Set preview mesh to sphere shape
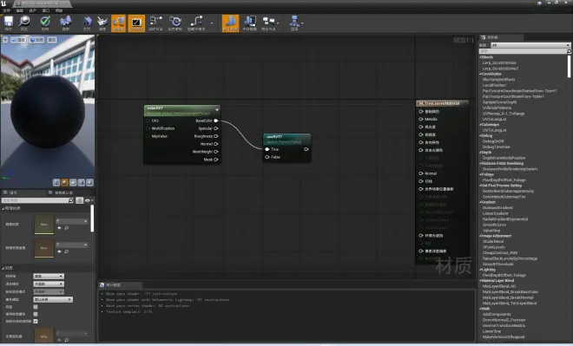Viewport: 573px width, 346px height. pos(65,182)
